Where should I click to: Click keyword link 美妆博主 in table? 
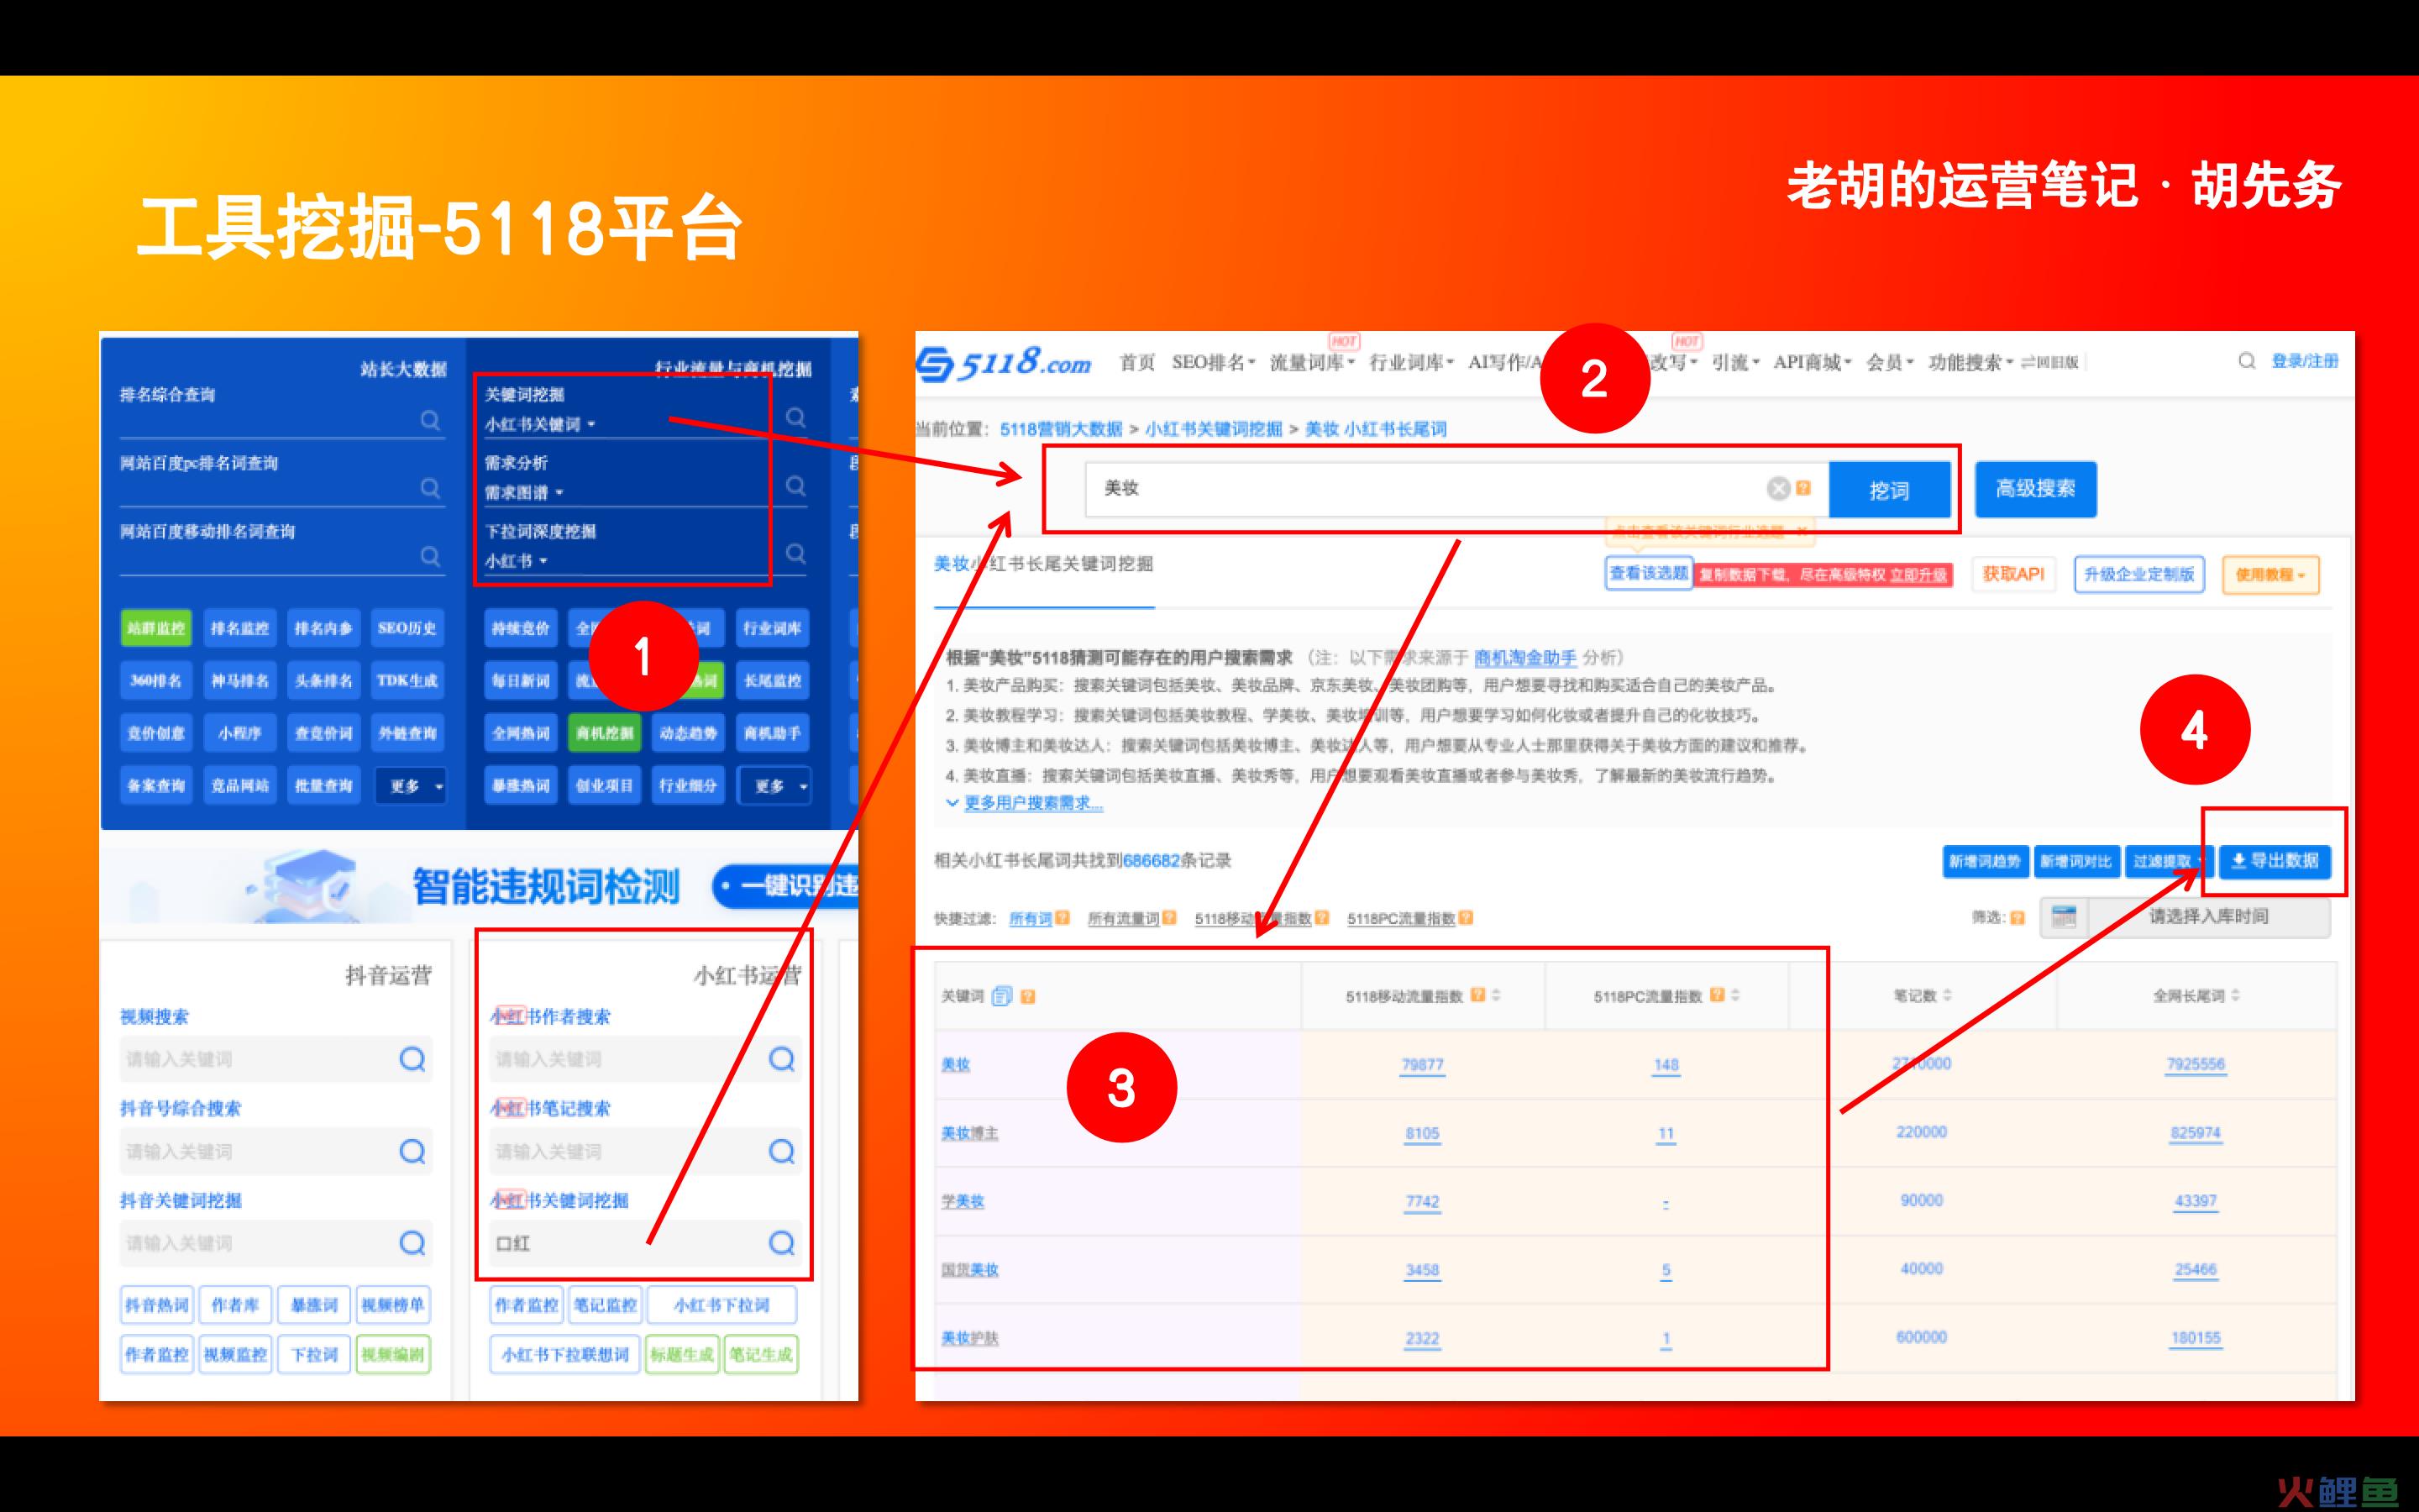tap(968, 1133)
